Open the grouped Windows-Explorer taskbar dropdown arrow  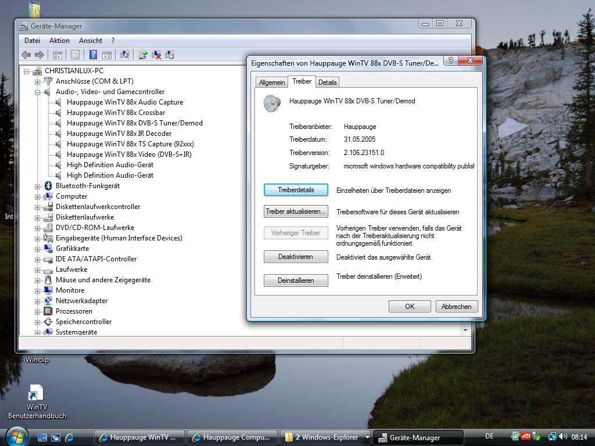pos(367,437)
